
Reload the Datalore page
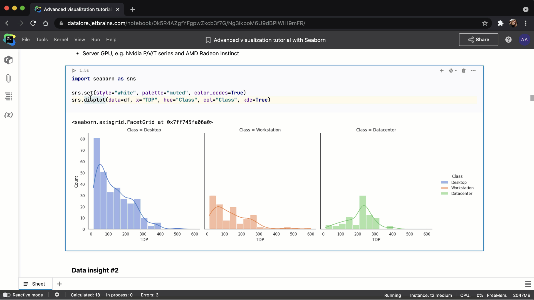33,23
